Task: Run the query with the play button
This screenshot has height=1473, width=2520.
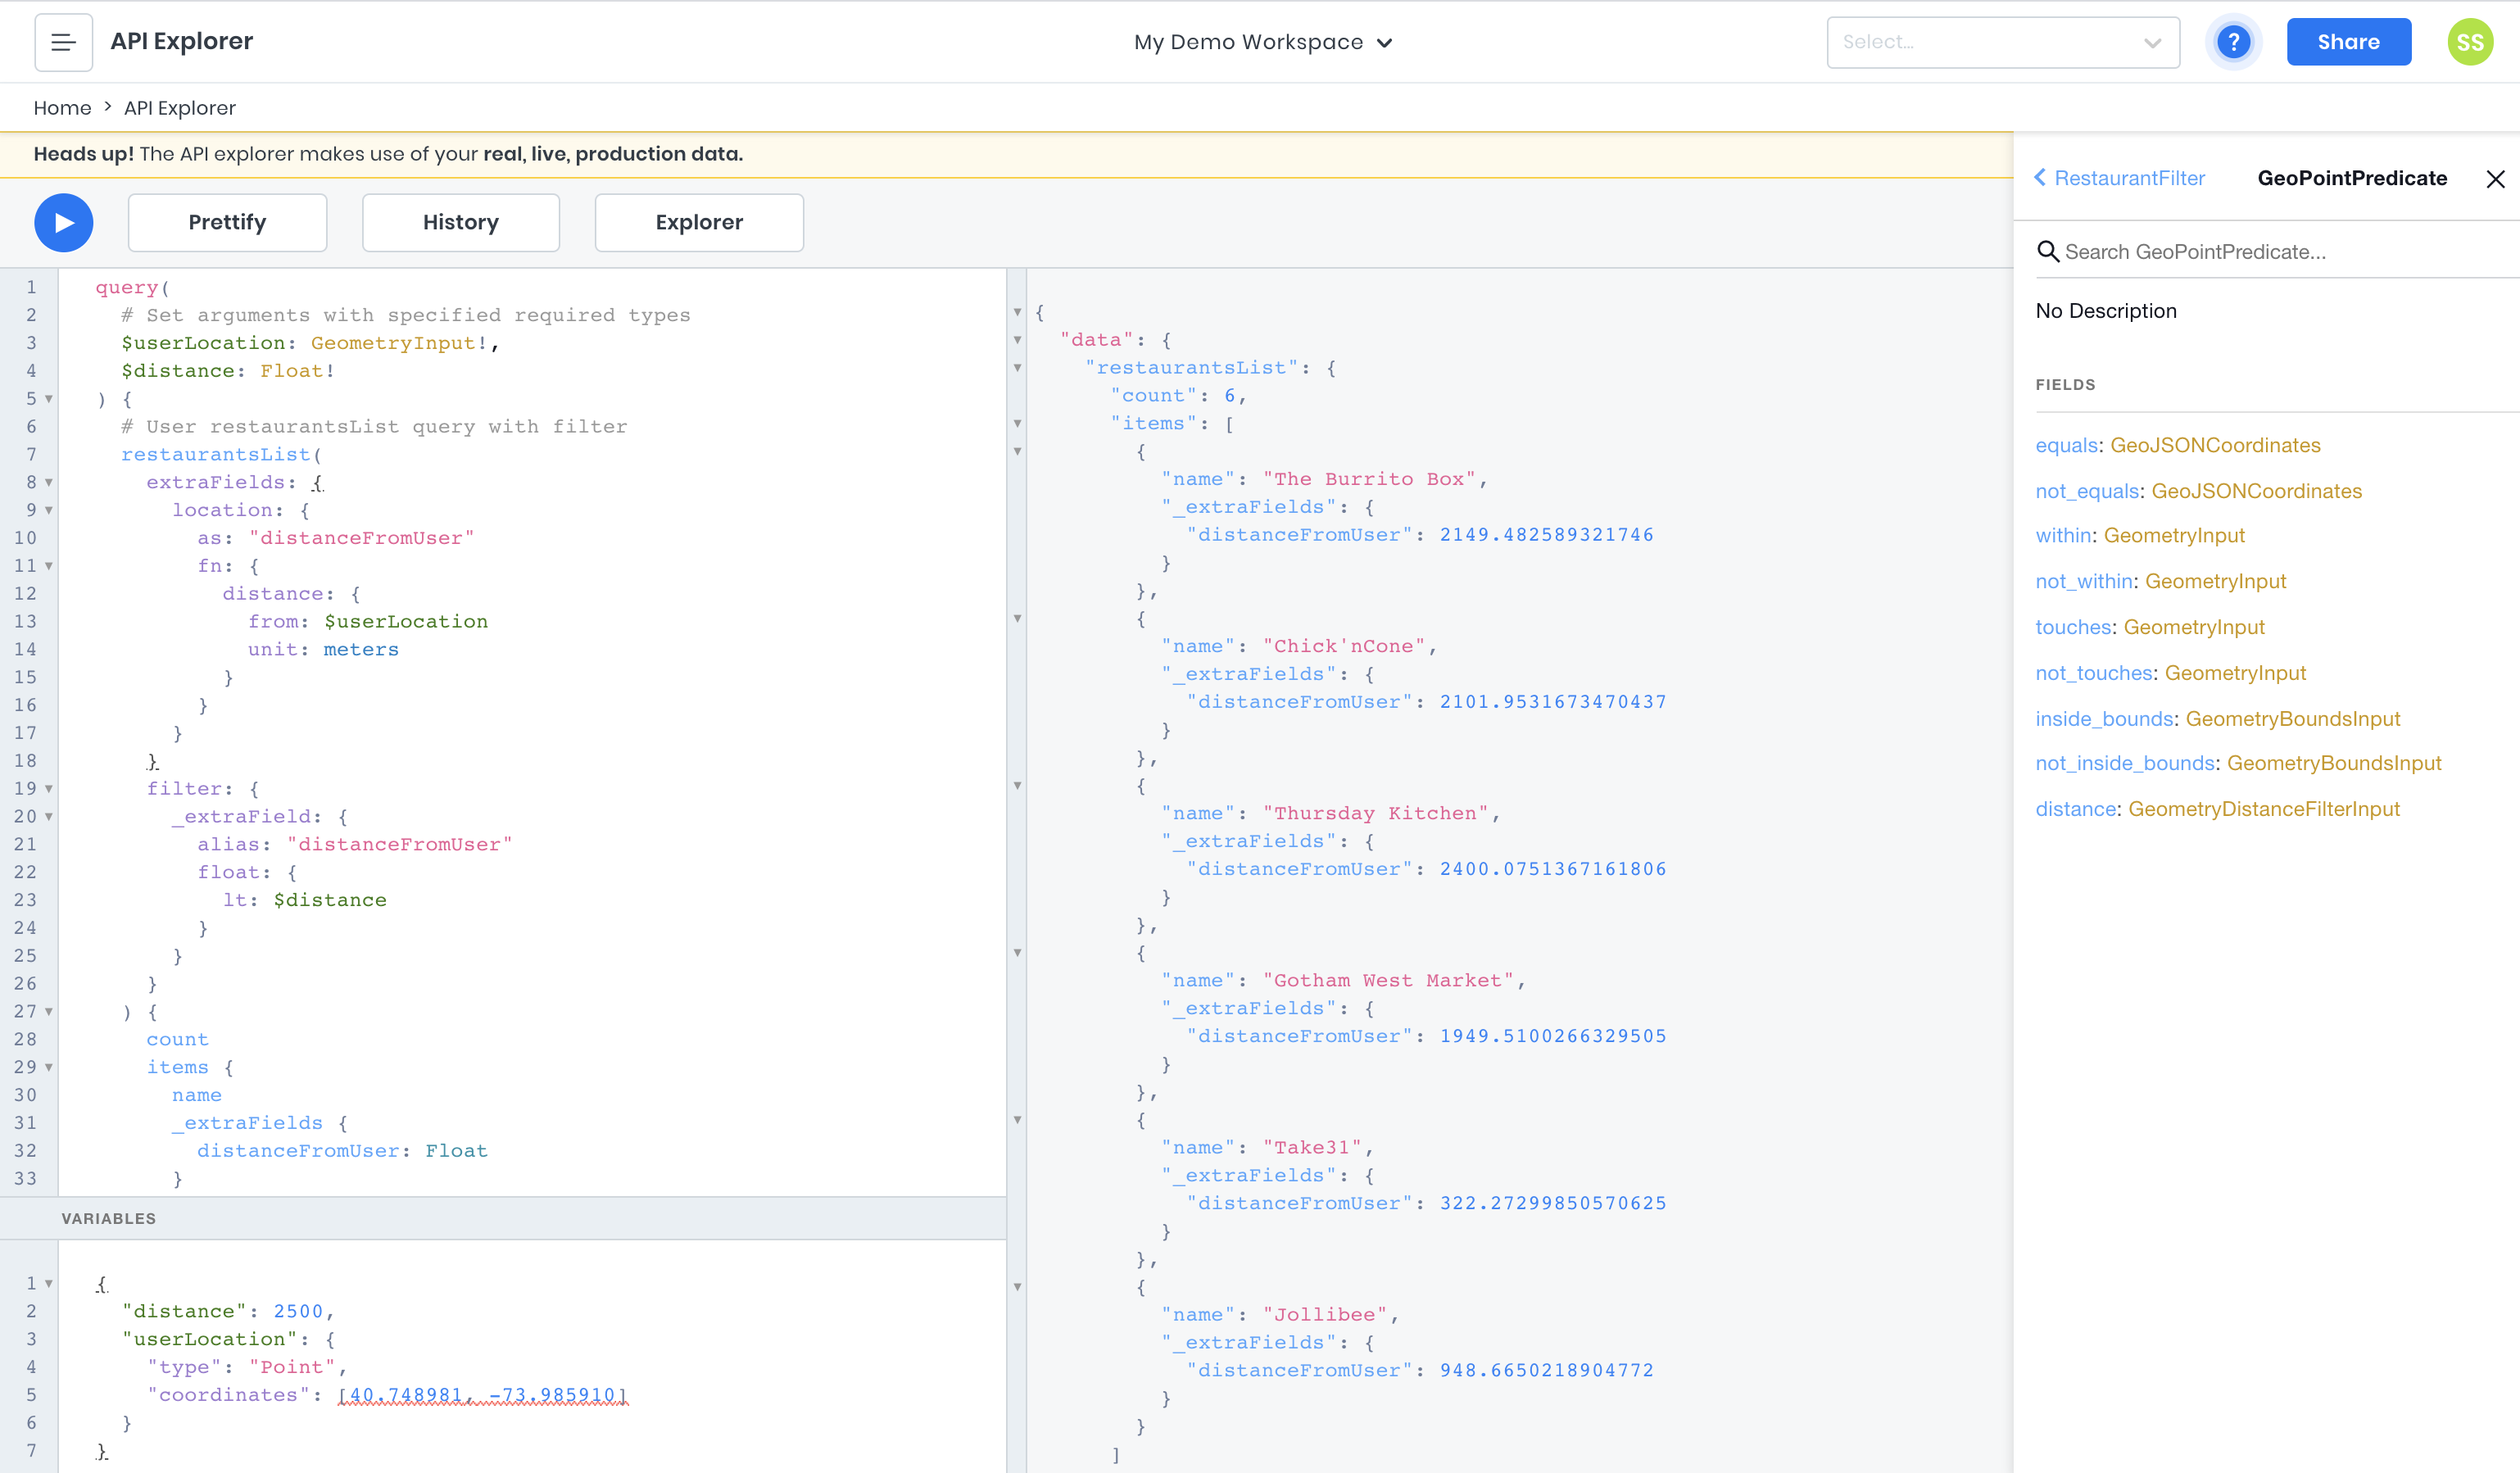Action: (63, 222)
